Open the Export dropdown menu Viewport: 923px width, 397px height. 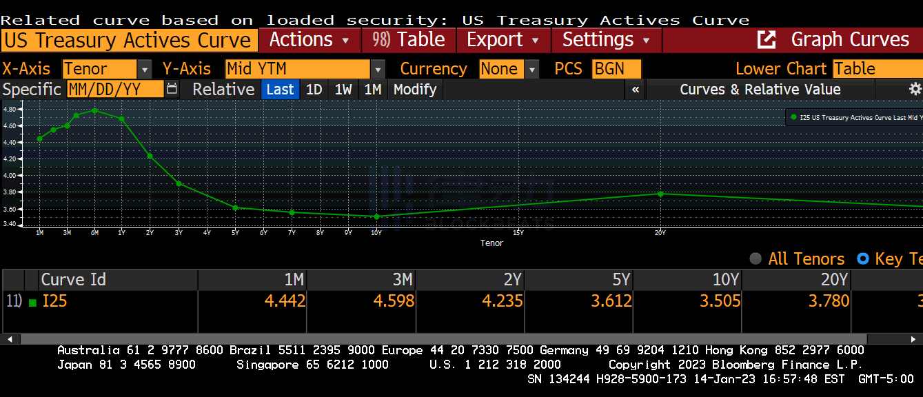tap(503, 40)
